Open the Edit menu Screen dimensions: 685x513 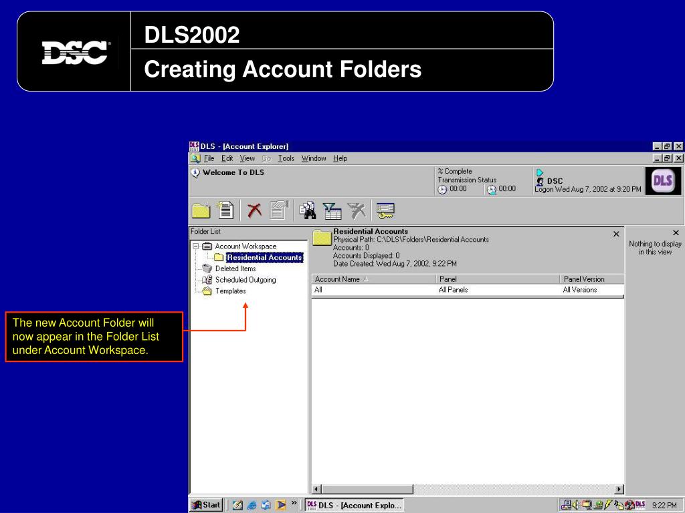pyautogui.click(x=227, y=158)
